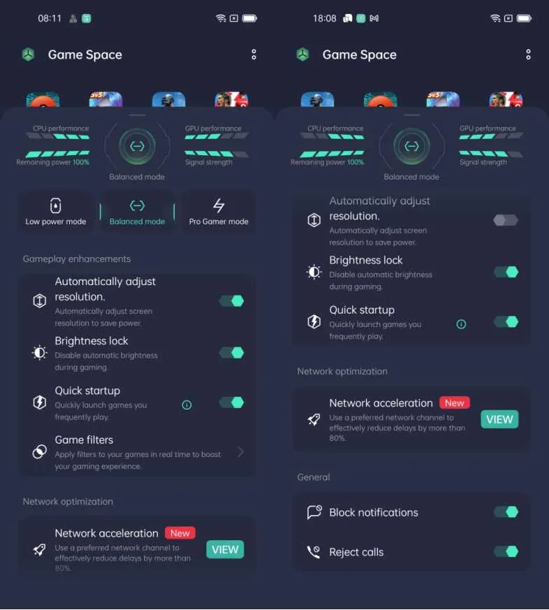This screenshot has height=610, width=549.
Task: Open the right screen's three-dot overflow menu
Action: 528,55
